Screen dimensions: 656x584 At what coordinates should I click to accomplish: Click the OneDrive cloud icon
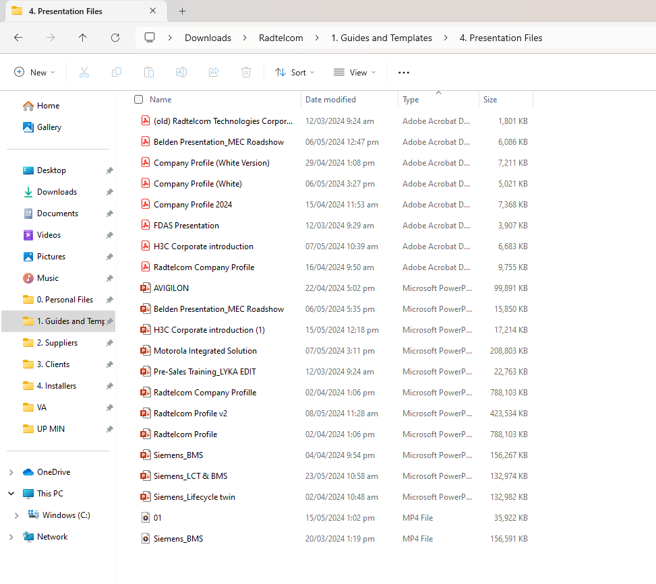click(28, 472)
